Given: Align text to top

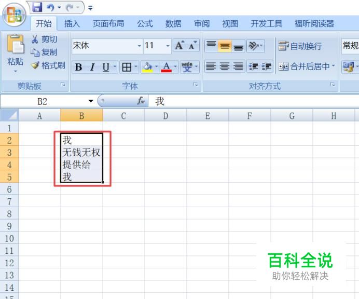Looking at the screenshot, I should pos(211,45).
